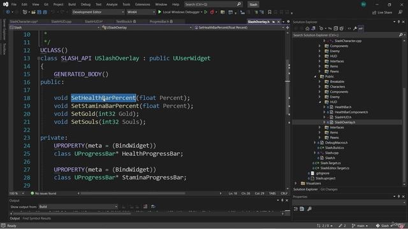
Task: Expand the Visualizers folder
Action: coord(296,183)
